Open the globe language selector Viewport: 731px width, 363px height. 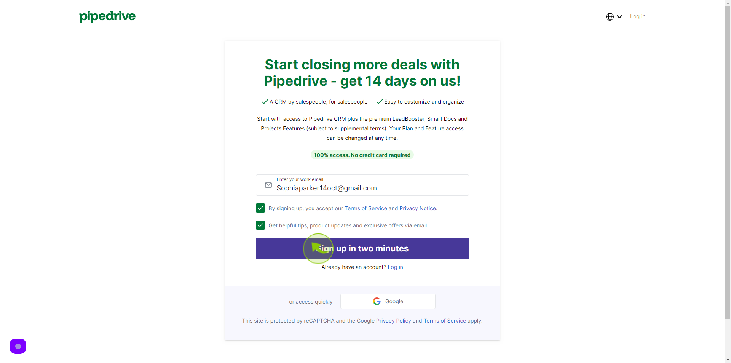[x=610, y=17]
